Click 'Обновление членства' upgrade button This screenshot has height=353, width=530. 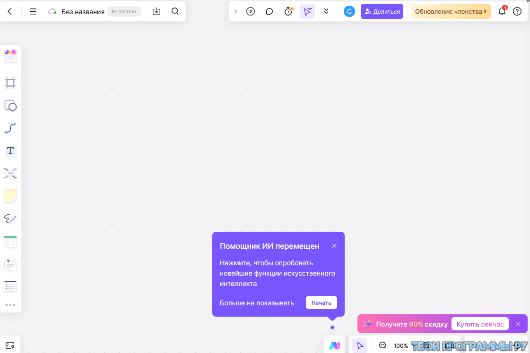tap(451, 11)
